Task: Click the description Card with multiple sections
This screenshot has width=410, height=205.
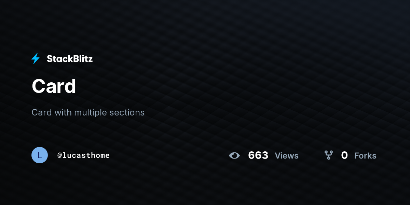Action: 88,112
